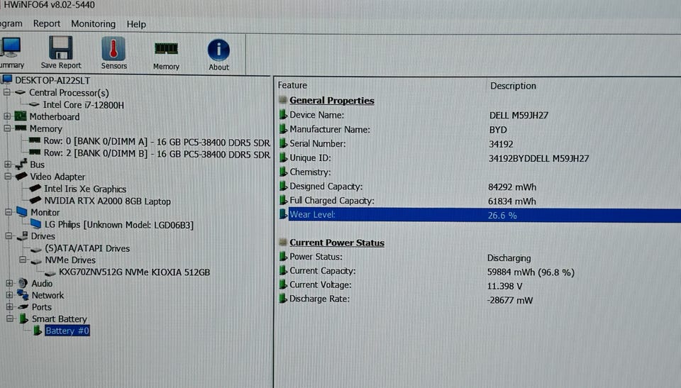Viewport: 681px width, 388px height.
Task: Click the Intel Core i7-12800H chip icon
Action: tap(34, 105)
